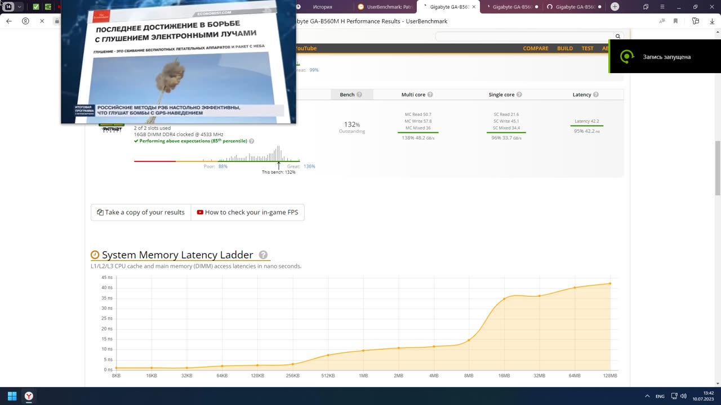Screen dimensions: 721x405
Task: Switch to the История tab
Action: (322, 7)
